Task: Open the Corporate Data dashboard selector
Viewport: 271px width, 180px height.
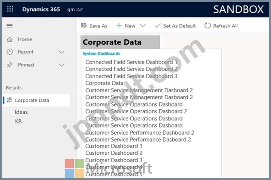Action: [x=120, y=42]
